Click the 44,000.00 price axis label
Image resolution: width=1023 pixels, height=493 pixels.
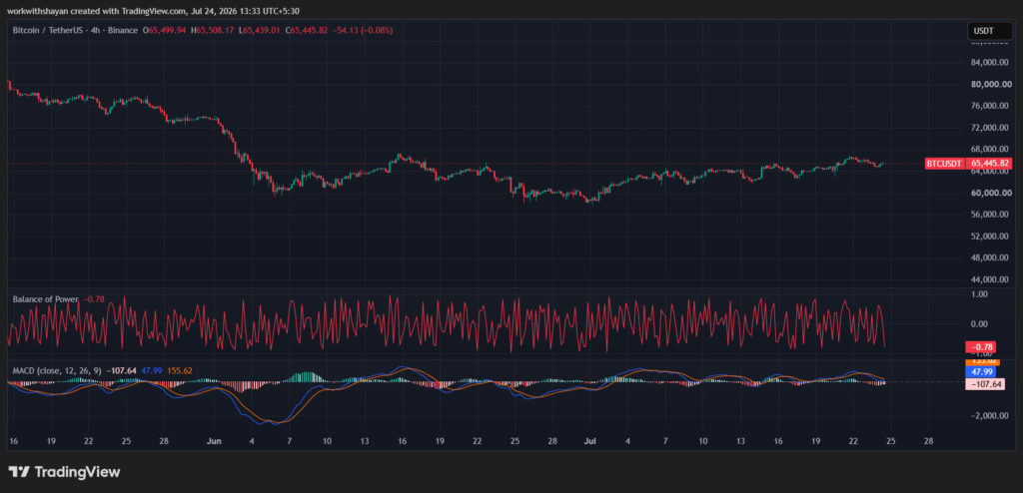tap(990, 279)
